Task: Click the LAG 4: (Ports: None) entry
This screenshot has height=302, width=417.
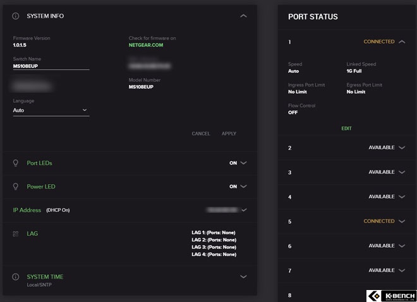Action: [x=214, y=255]
